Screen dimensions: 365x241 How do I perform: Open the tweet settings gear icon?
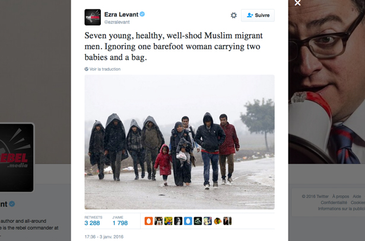pyautogui.click(x=233, y=15)
